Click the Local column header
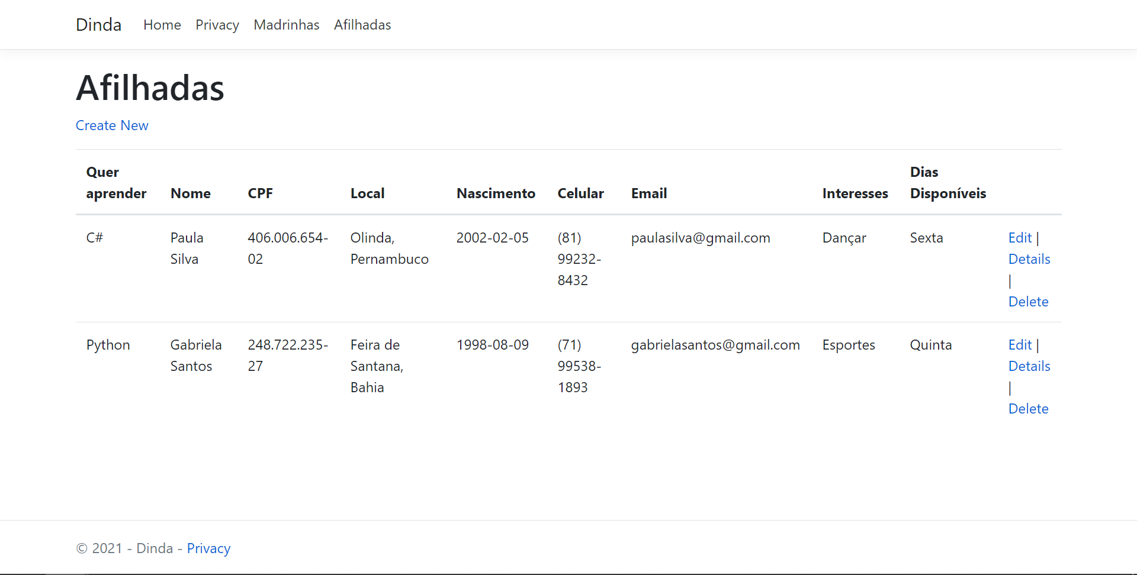Image resolution: width=1137 pixels, height=575 pixels. click(367, 193)
